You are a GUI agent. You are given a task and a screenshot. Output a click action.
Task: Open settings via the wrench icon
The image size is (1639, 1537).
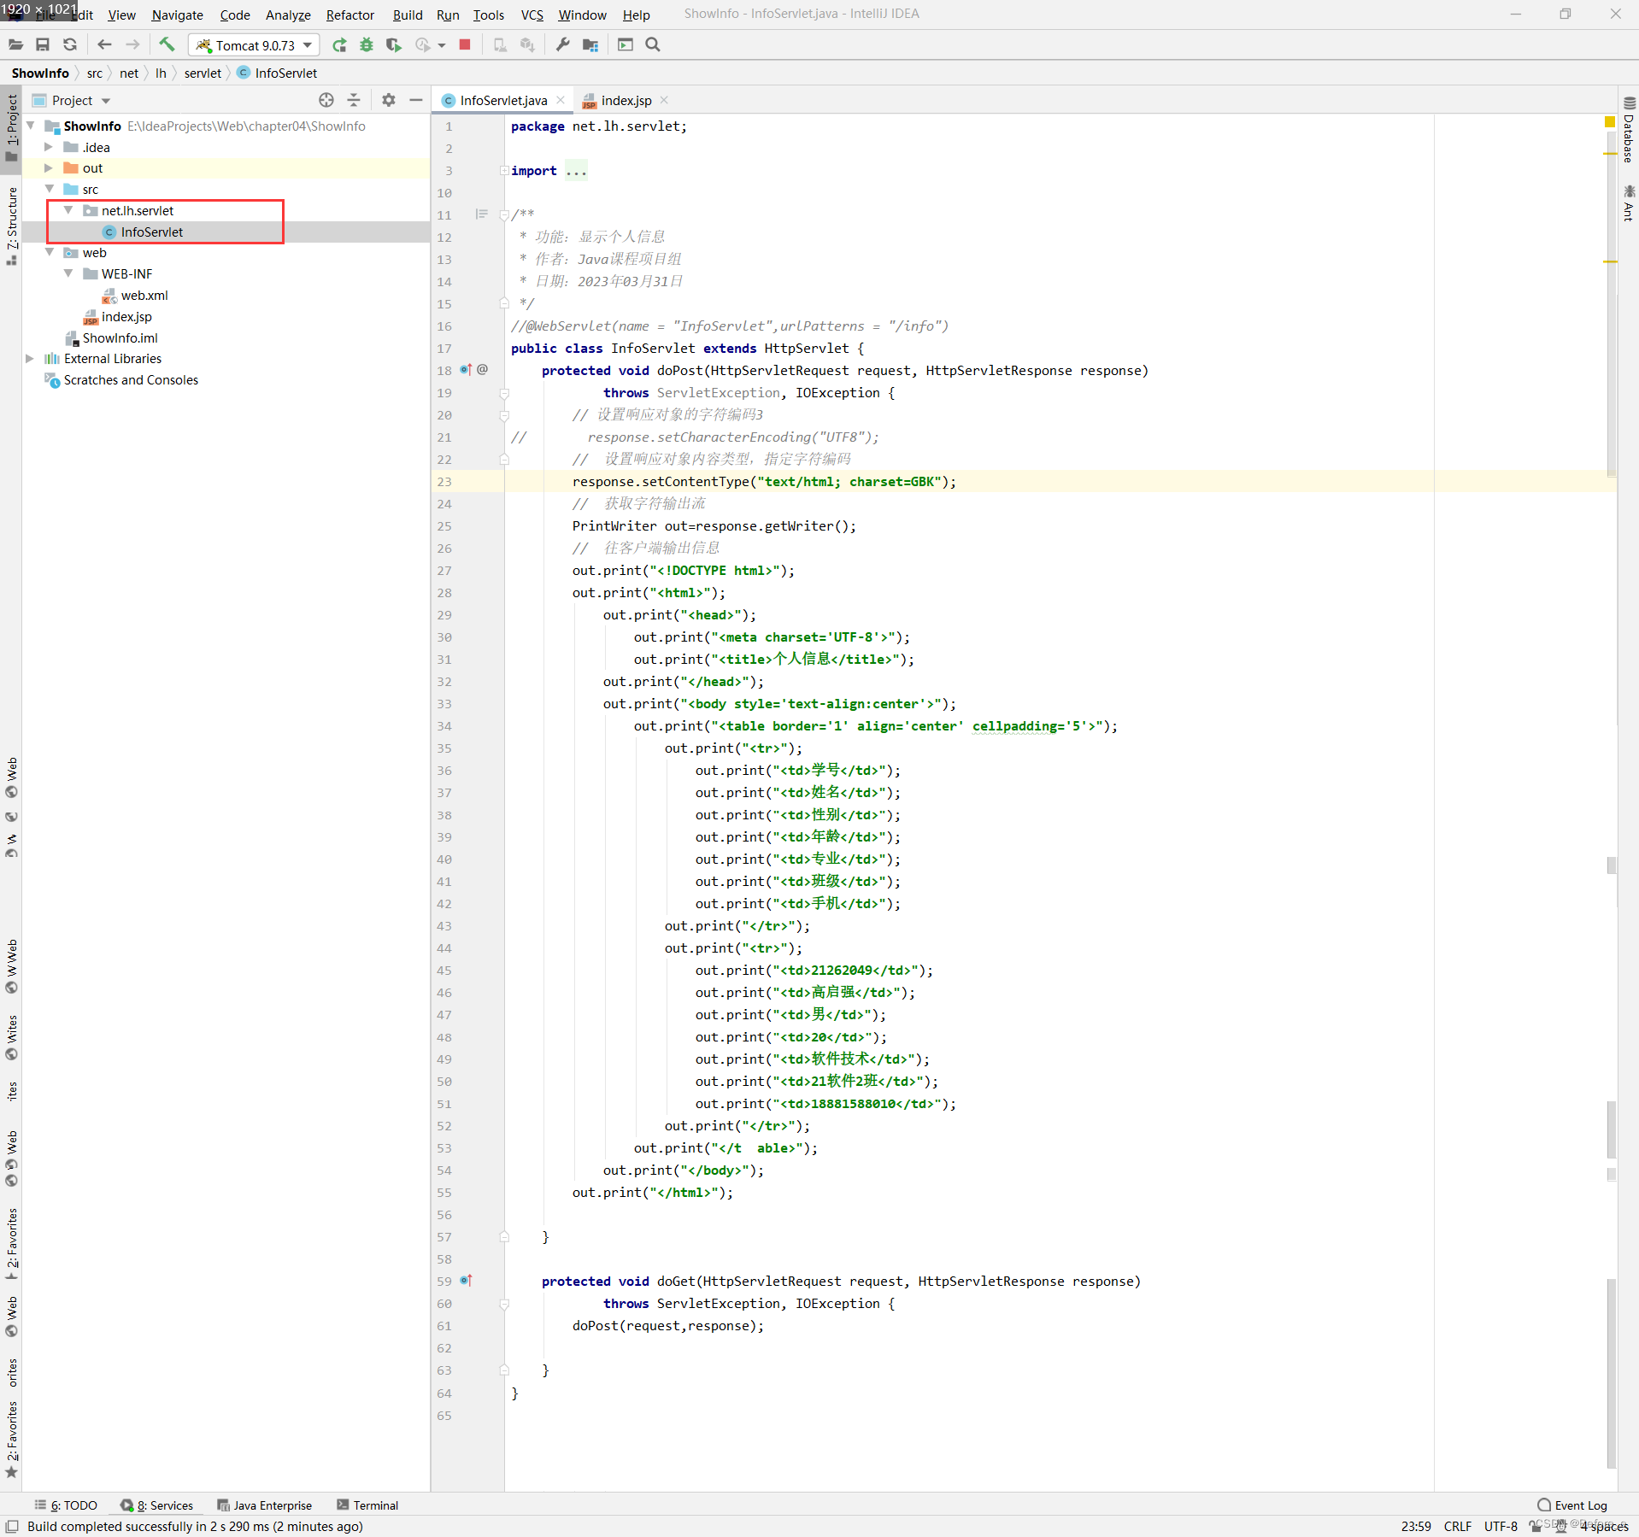click(x=562, y=44)
